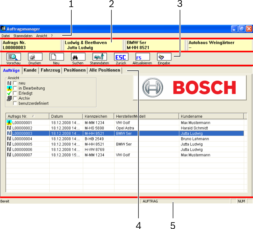The image size is (253, 229).
Task: Open the Ansicht menu
Action: (x=42, y=36)
